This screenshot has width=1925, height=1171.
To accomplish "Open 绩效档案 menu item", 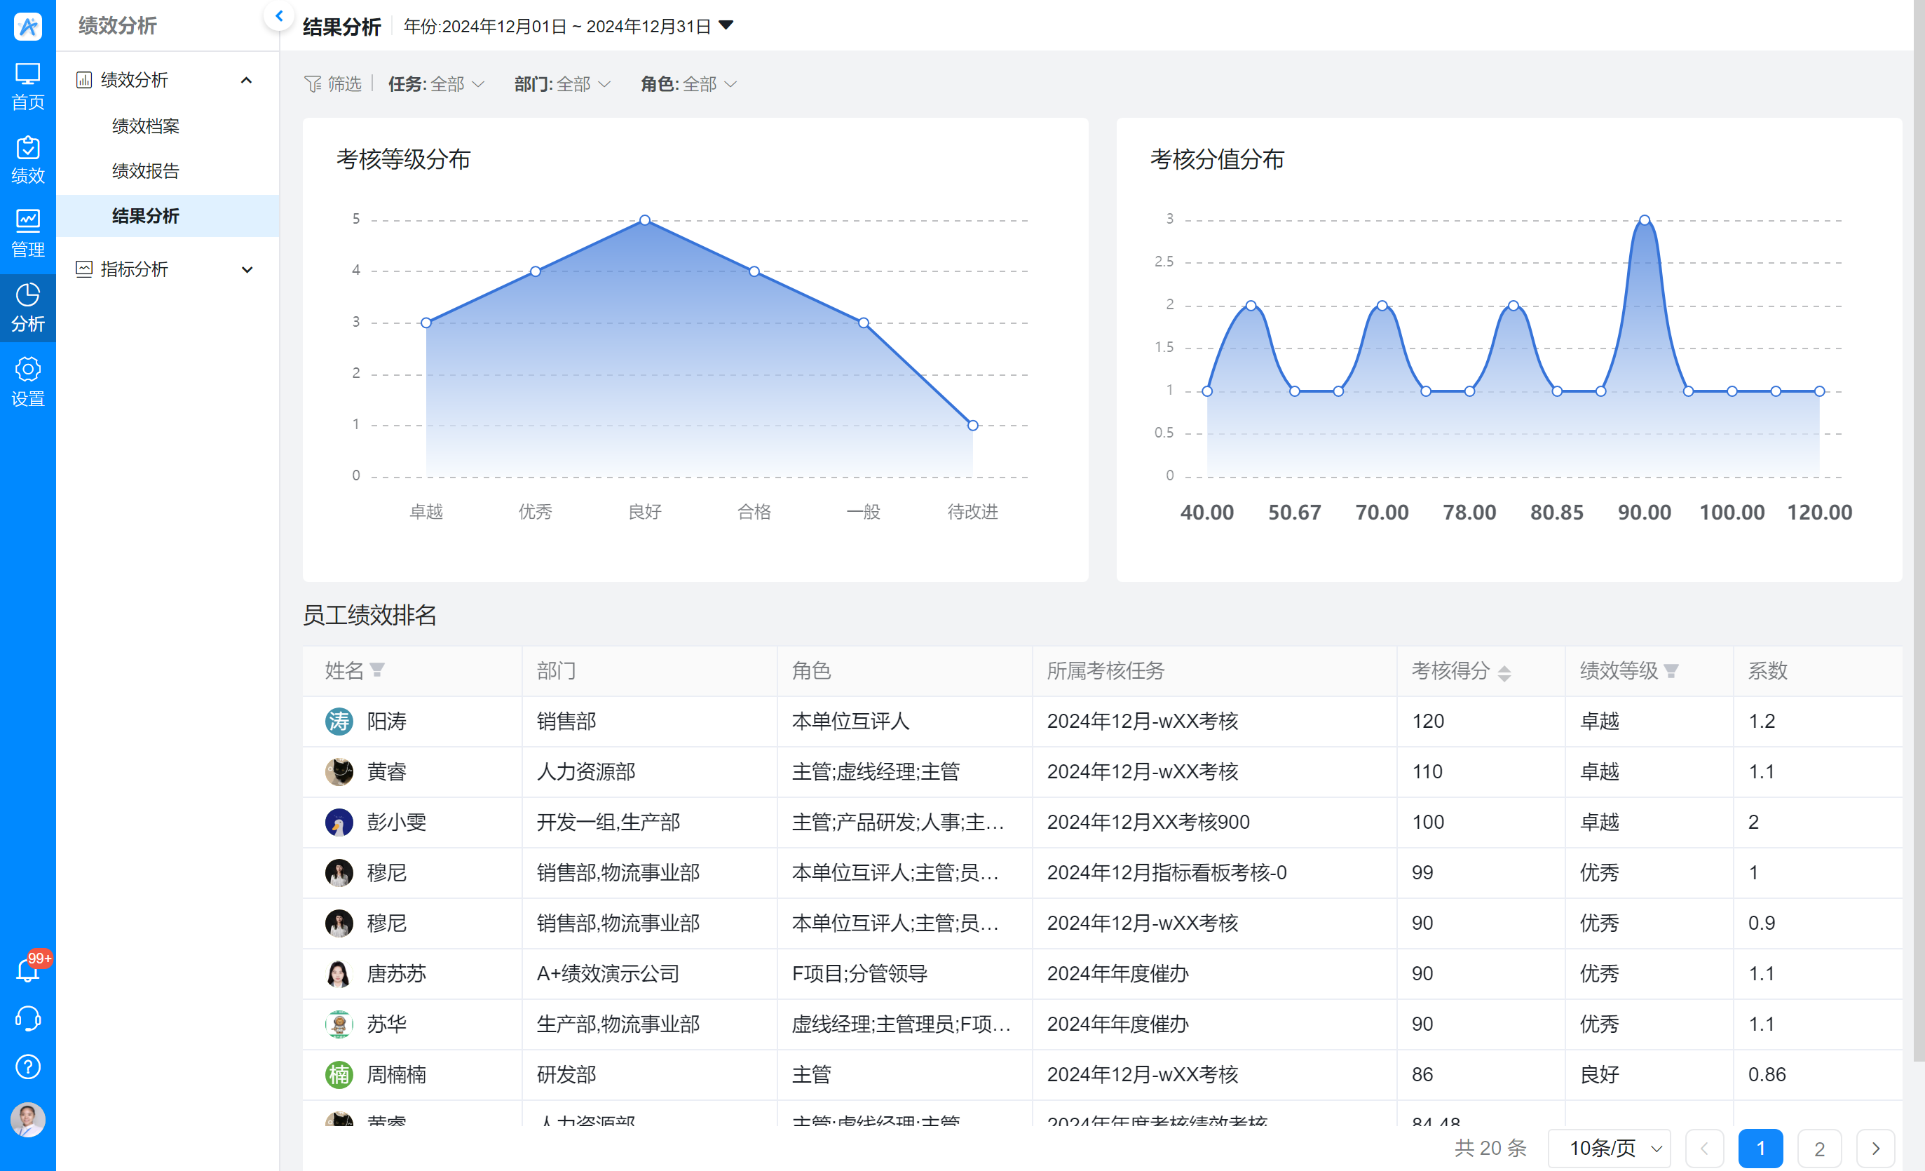I will pos(145,126).
